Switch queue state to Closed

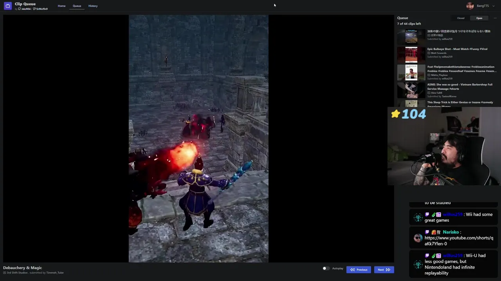[461, 18]
